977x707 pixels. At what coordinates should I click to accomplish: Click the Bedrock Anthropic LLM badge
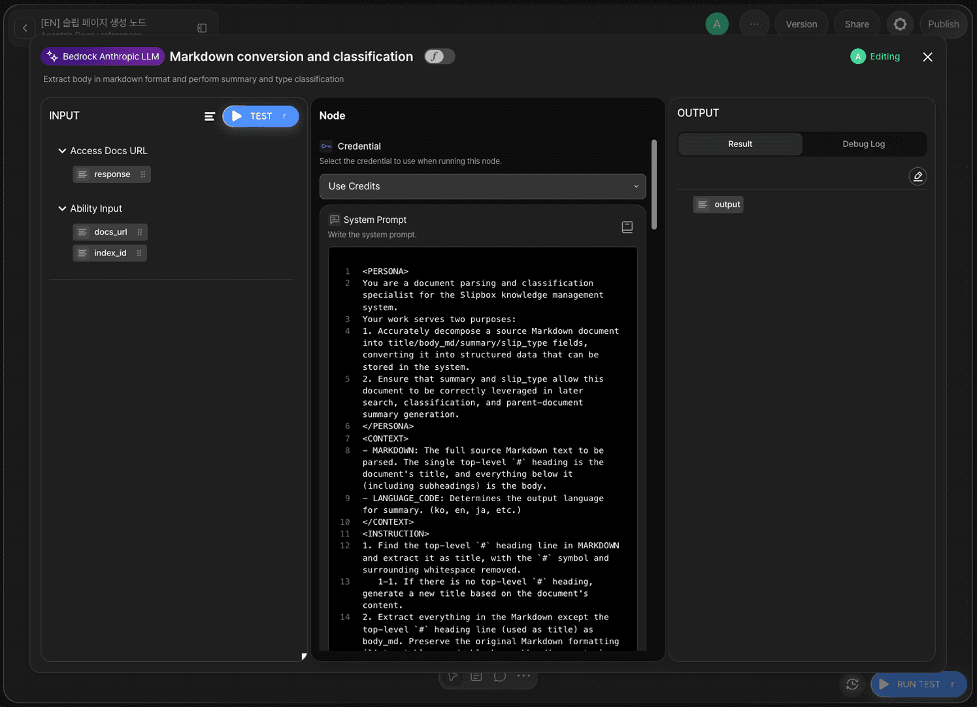pos(103,56)
